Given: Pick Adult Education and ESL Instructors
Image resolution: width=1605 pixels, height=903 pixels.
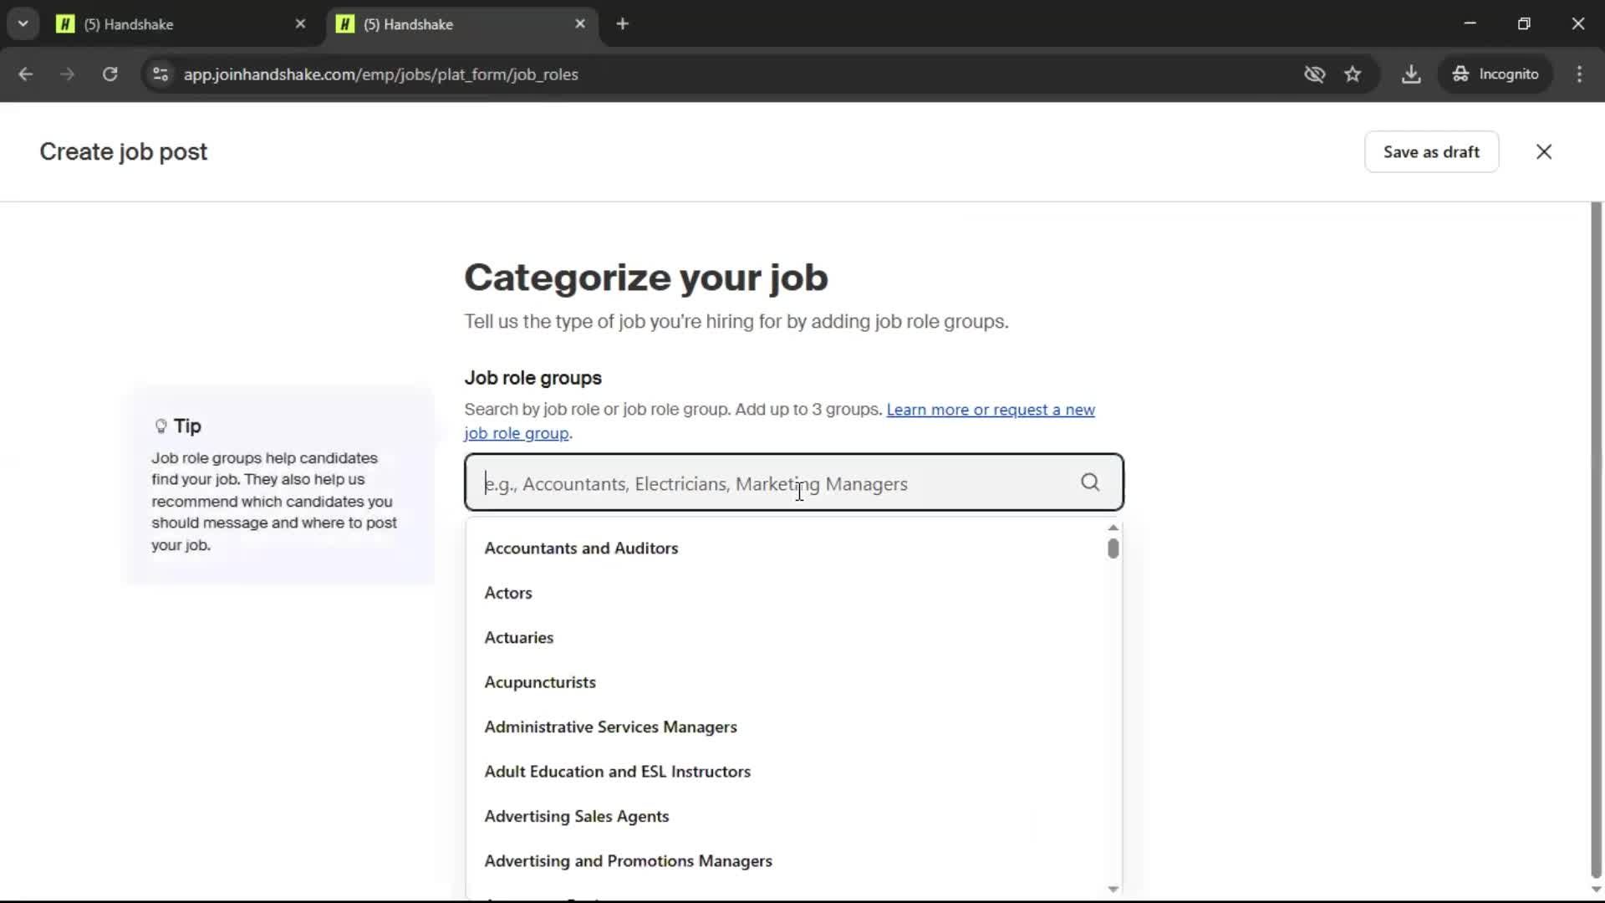Looking at the screenshot, I should coord(794,772).
